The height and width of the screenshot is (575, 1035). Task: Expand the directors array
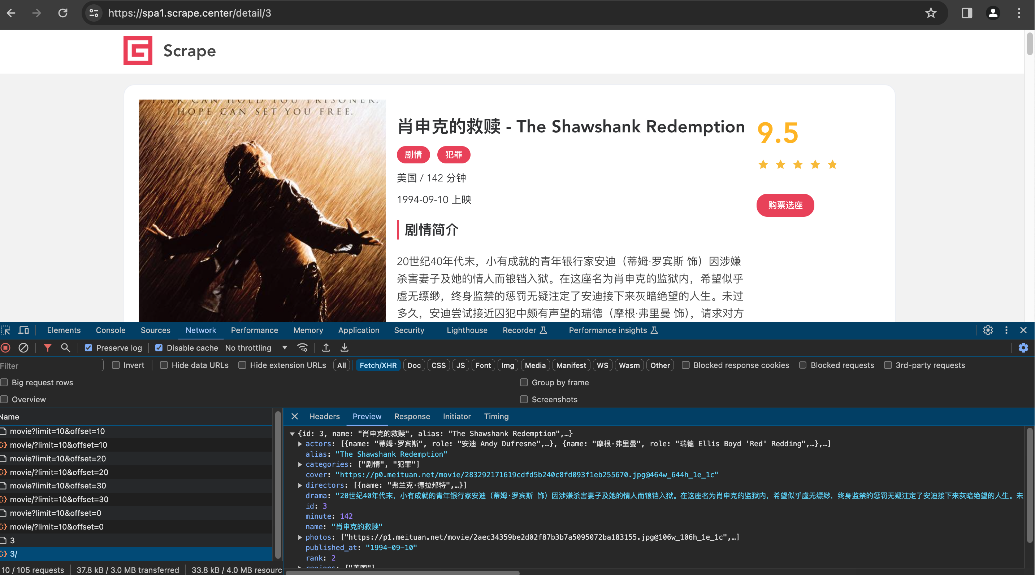[300, 485]
